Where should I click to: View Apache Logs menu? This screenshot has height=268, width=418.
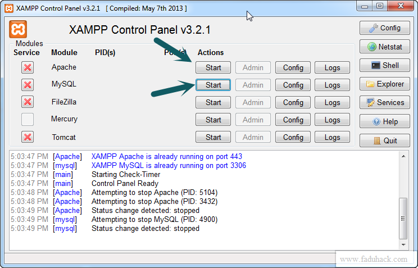pos(332,67)
